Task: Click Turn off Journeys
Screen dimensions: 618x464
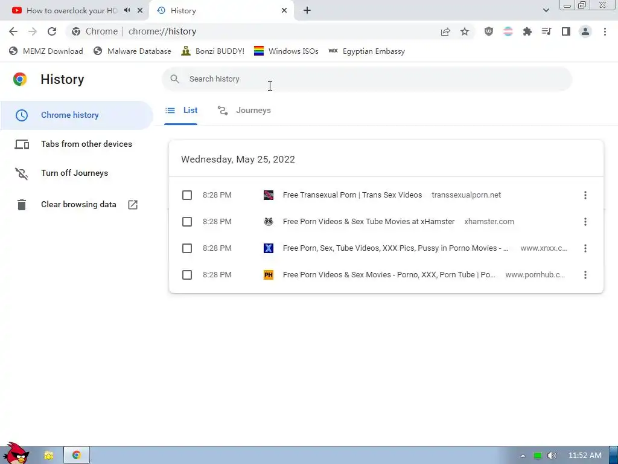Action: (x=77, y=173)
